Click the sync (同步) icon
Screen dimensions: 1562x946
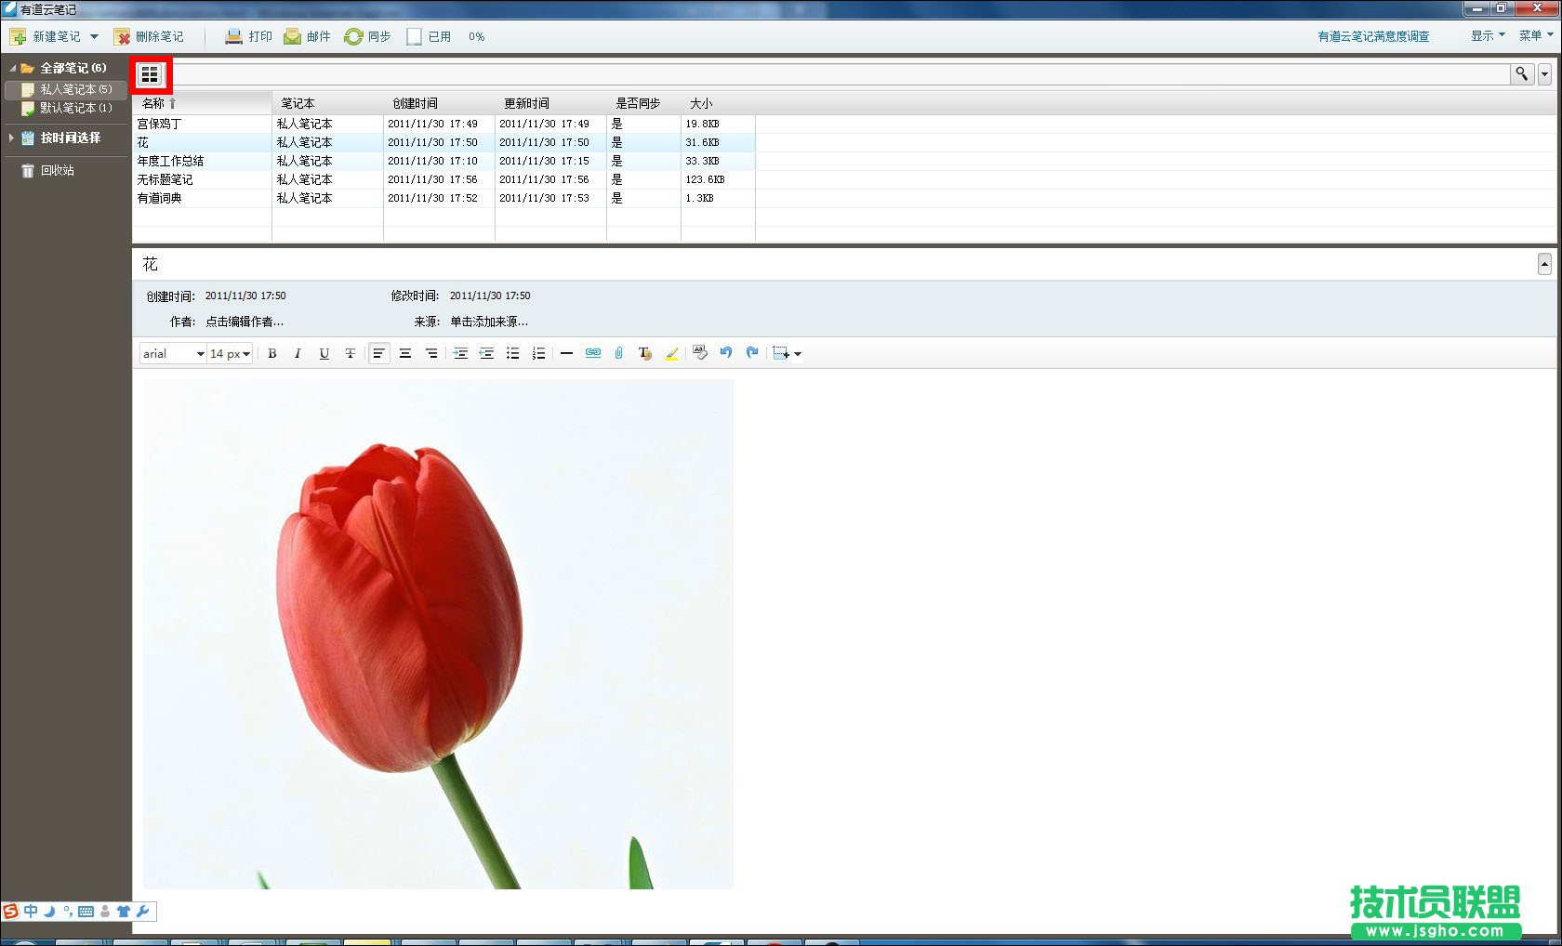point(353,36)
